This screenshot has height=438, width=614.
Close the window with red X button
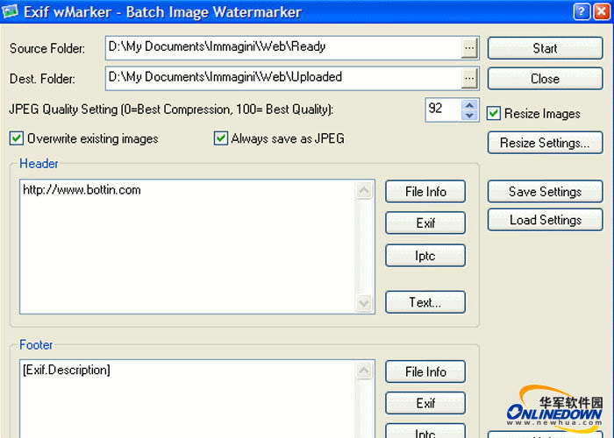click(x=602, y=11)
